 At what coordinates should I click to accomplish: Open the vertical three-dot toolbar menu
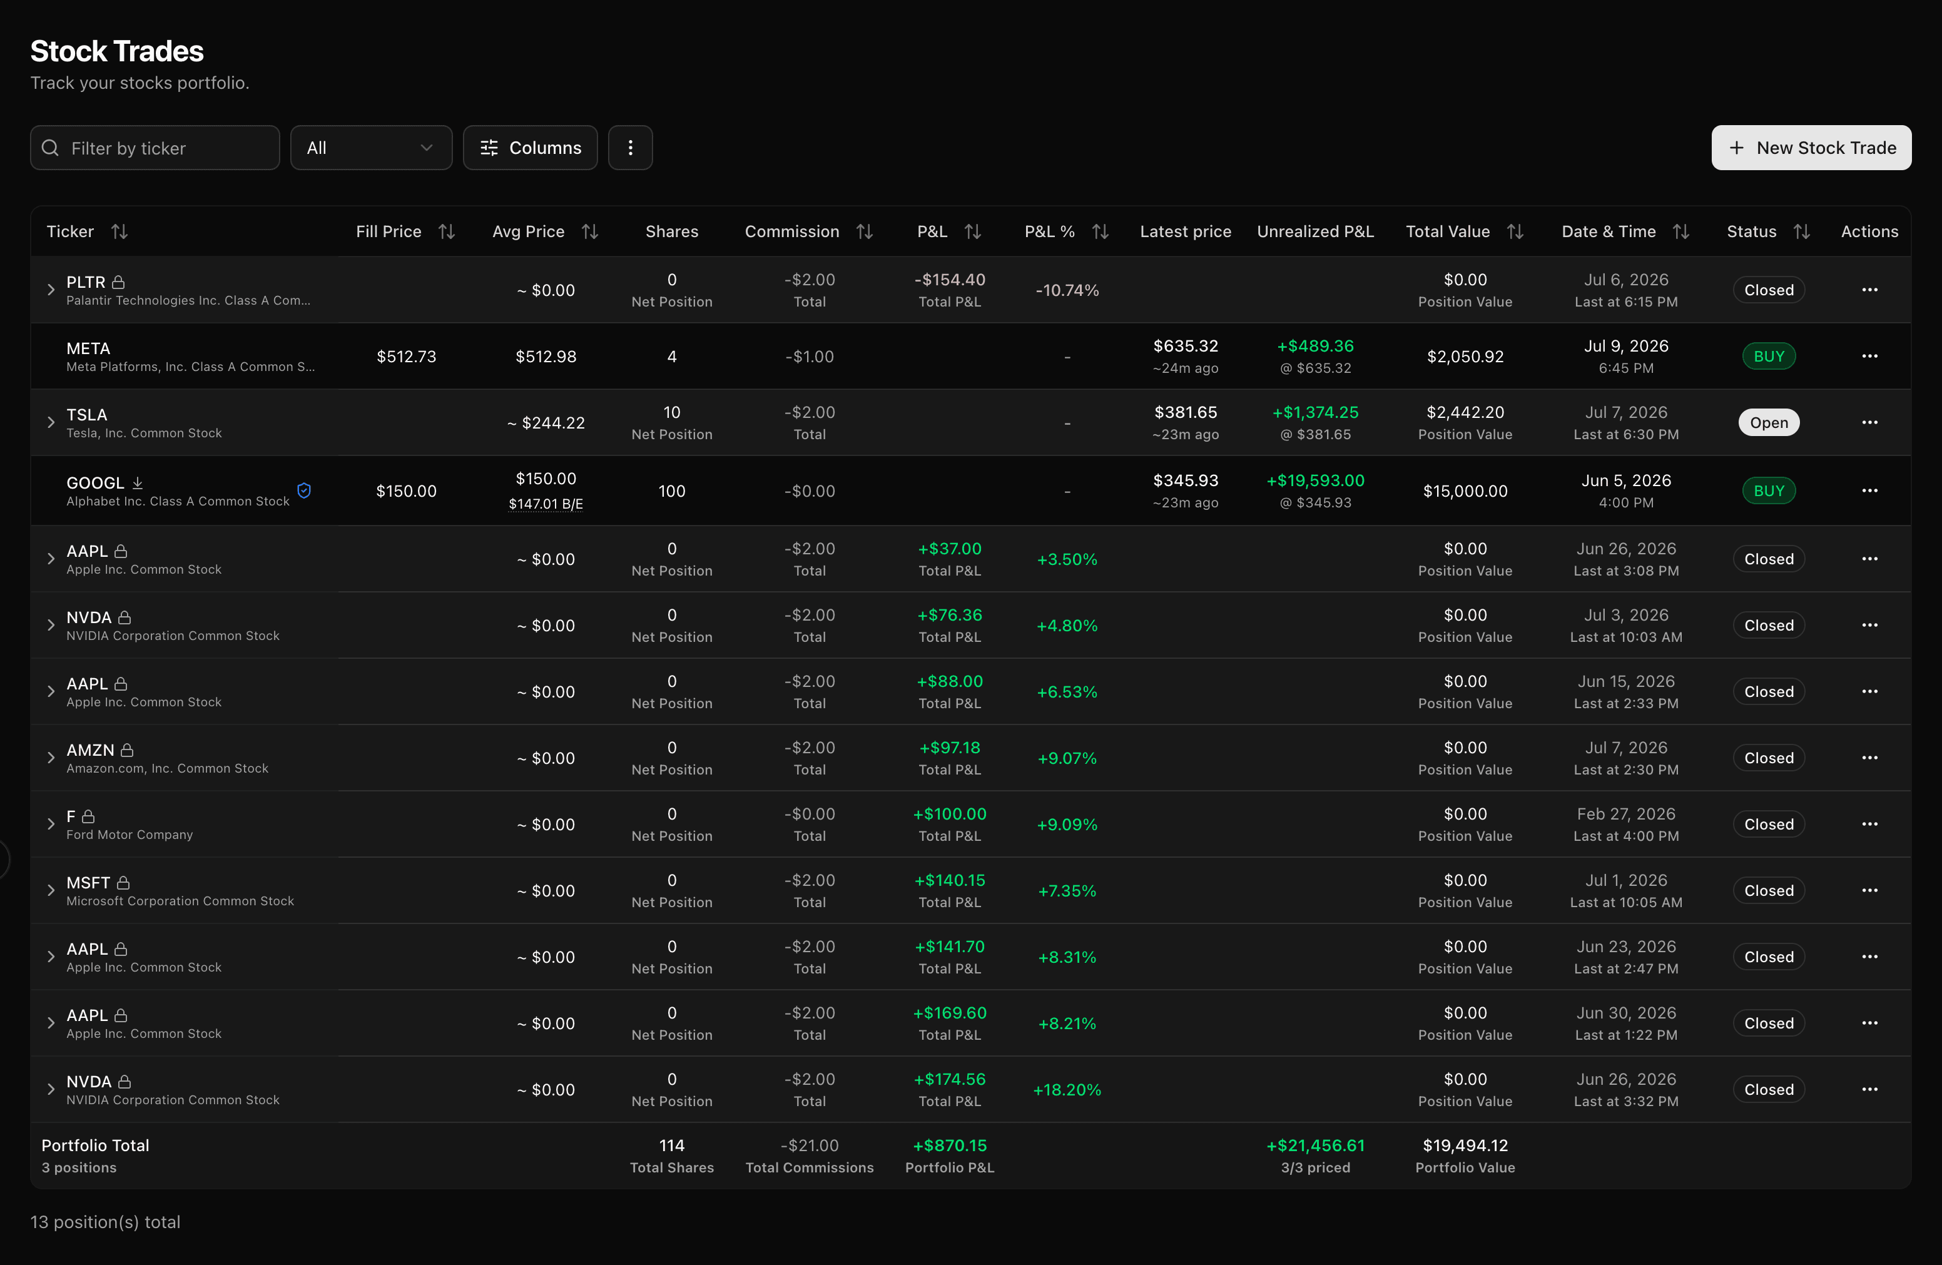pyautogui.click(x=630, y=148)
